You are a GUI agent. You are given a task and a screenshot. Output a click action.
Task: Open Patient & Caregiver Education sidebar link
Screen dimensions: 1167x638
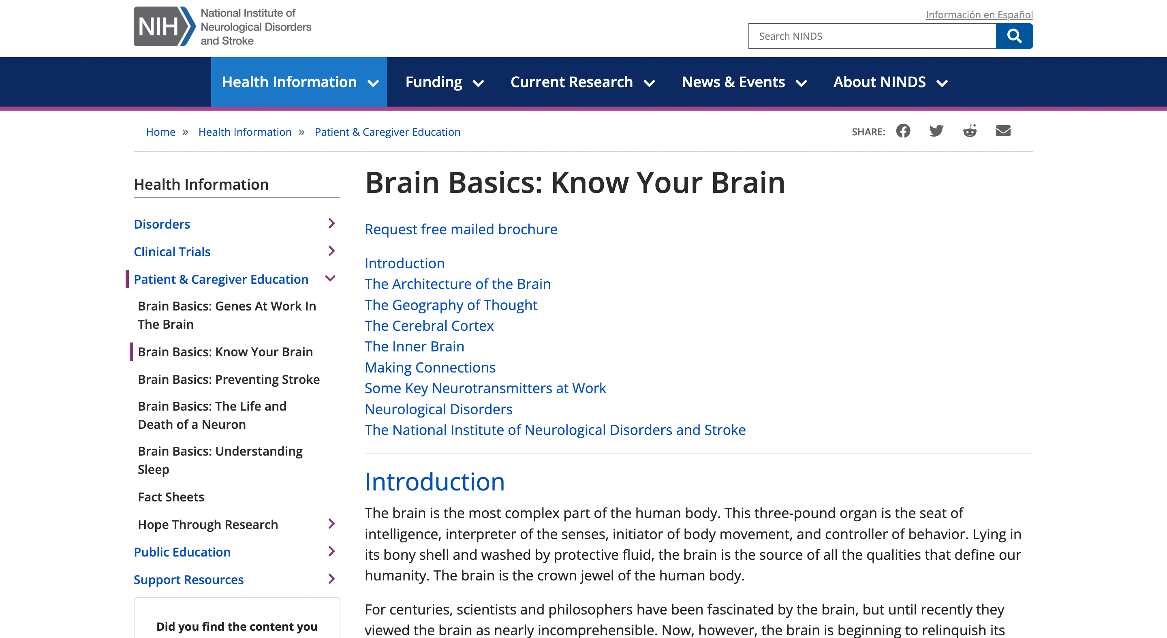pyautogui.click(x=221, y=280)
